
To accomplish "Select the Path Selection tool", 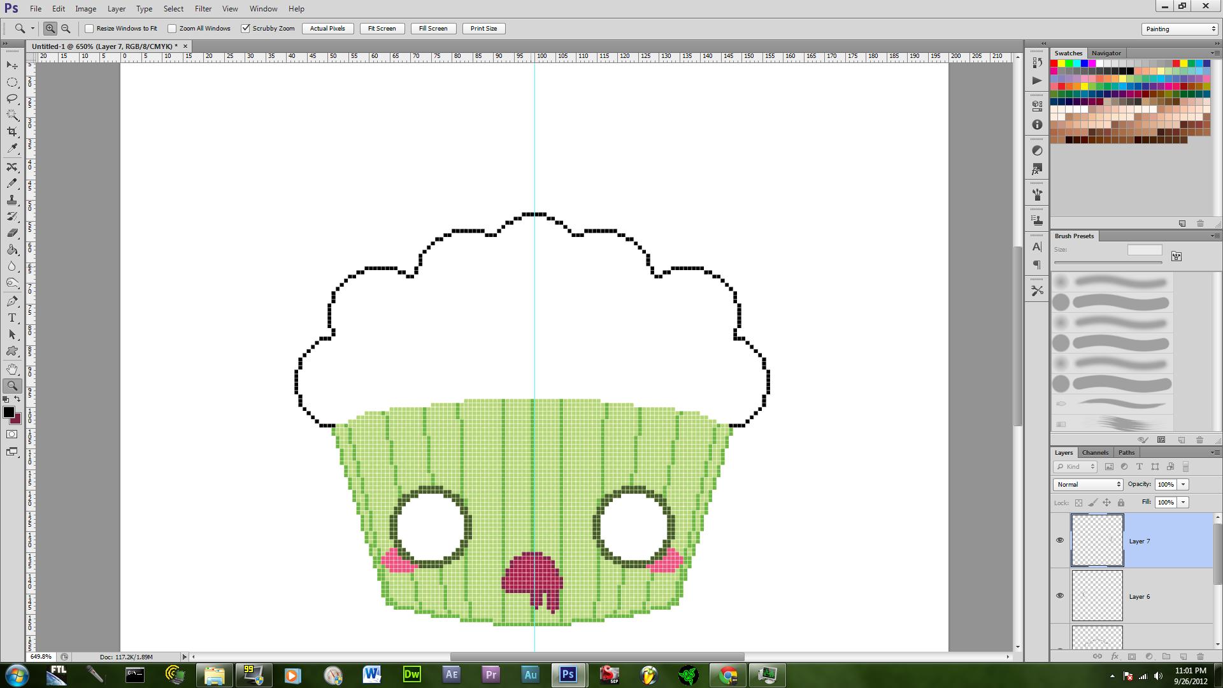I will click(12, 334).
